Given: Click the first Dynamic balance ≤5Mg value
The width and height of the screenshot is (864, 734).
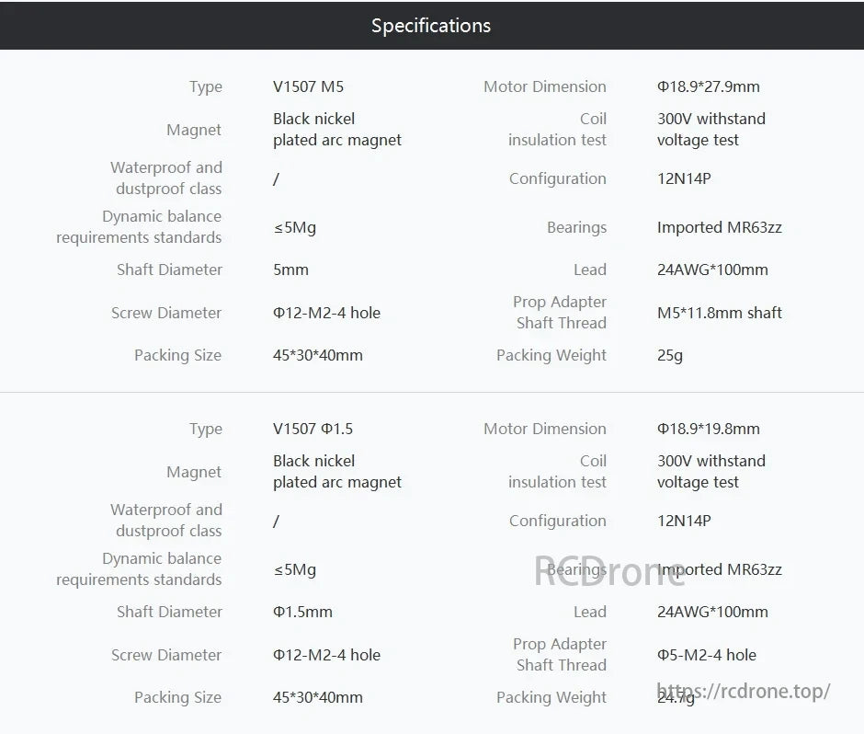Looking at the screenshot, I should [x=294, y=227].
